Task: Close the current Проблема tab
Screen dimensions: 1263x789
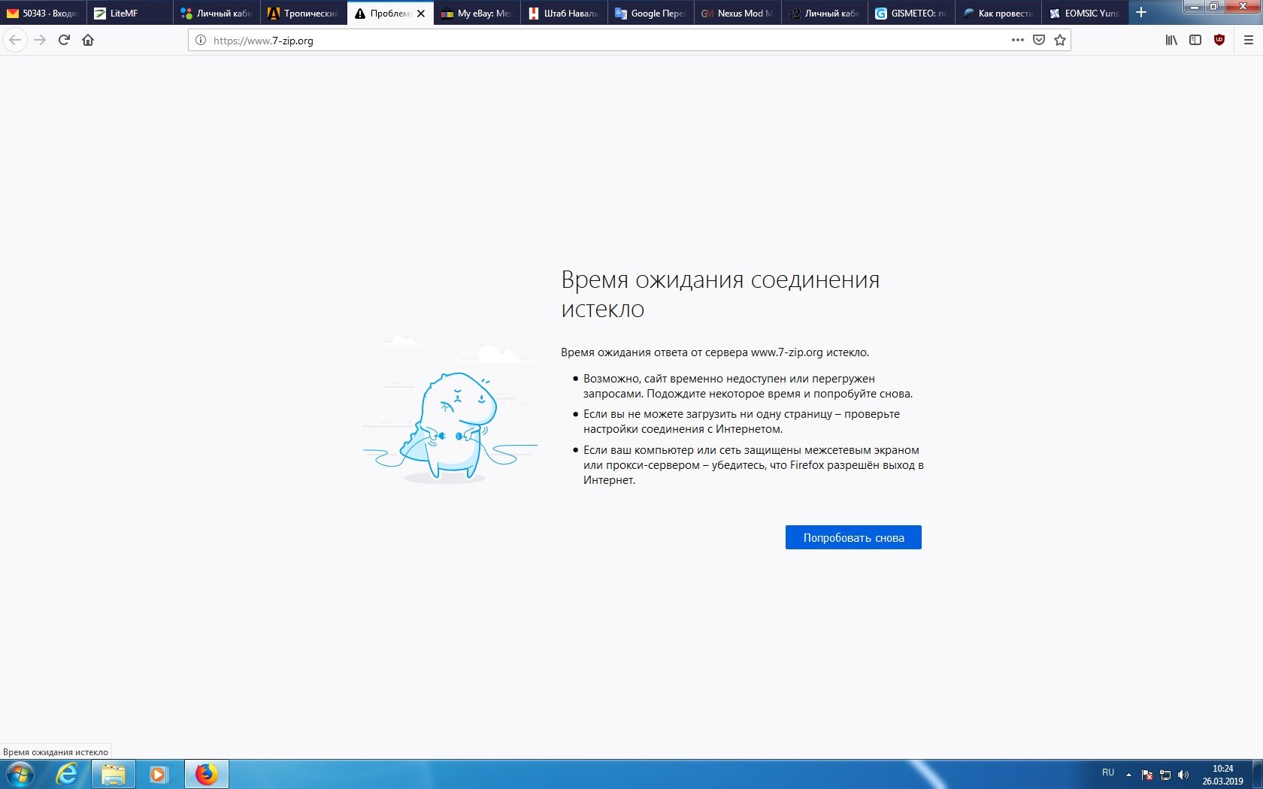Action: click(x=421, y=14)
